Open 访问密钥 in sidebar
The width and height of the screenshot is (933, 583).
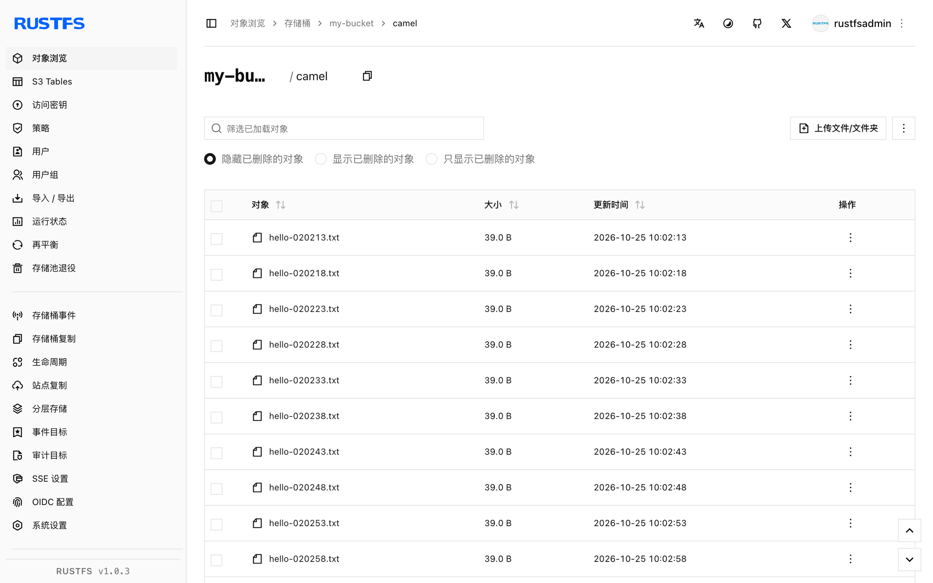click(x=91, y=105)
